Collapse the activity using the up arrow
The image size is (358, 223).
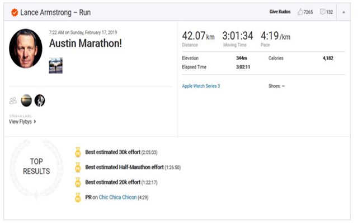(x=343, y=12)
